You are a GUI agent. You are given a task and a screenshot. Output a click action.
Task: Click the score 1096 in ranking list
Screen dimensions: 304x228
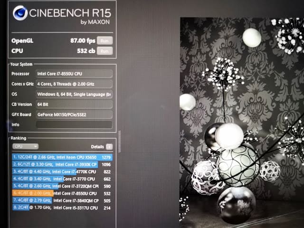click(x=106, y=165)
